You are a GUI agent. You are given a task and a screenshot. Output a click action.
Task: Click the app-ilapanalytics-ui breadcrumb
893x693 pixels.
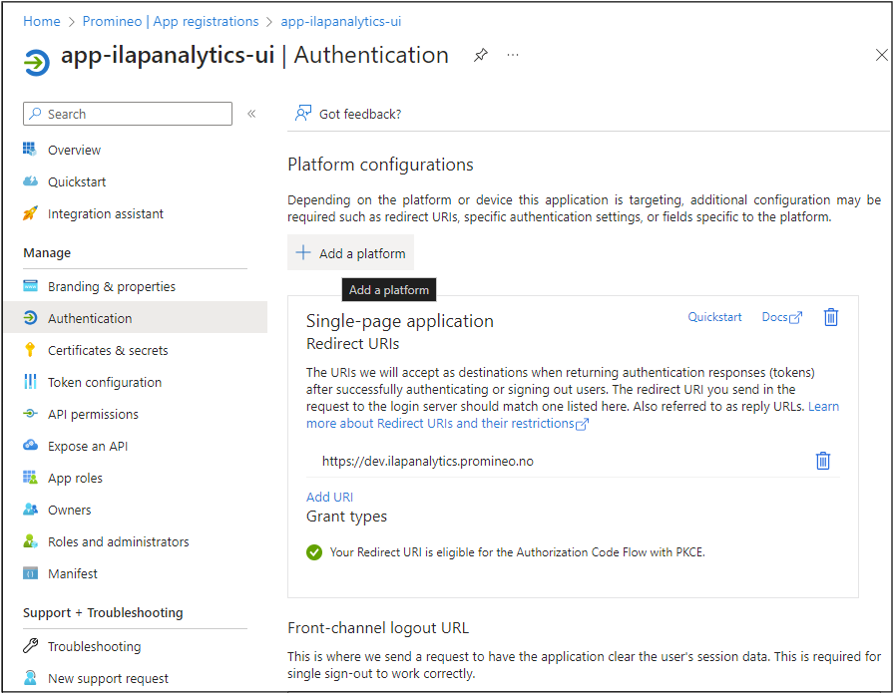(340, 21)
